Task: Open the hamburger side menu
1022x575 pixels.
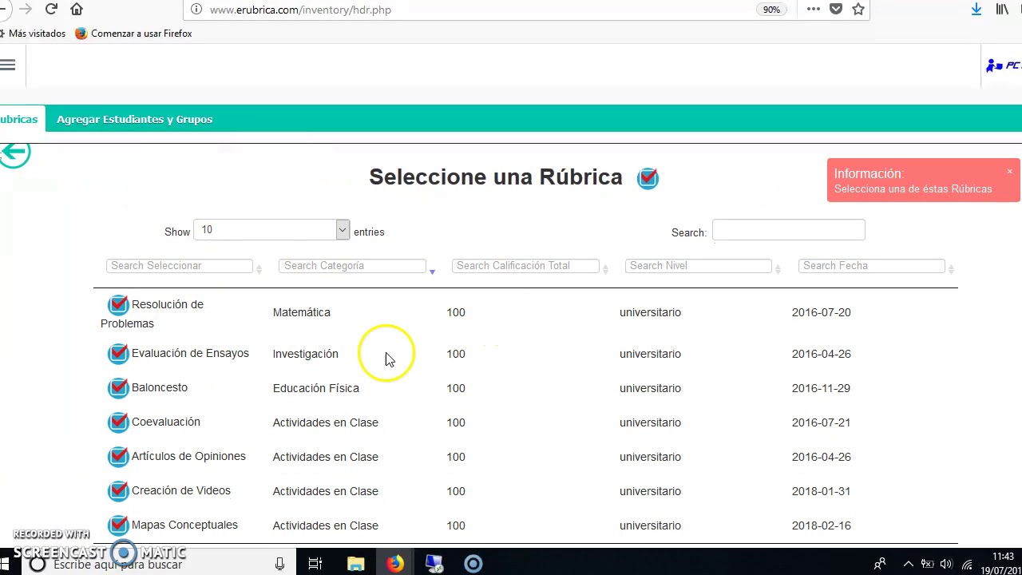Action: pyautogui.click(x=8, y=65)
